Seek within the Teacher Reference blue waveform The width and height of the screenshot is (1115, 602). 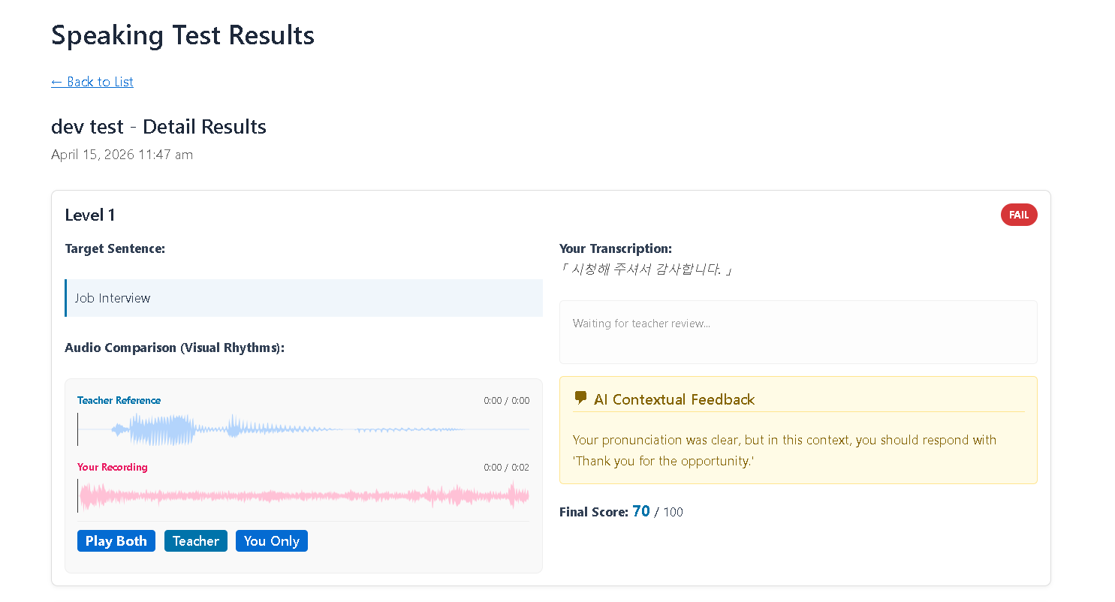303,429
